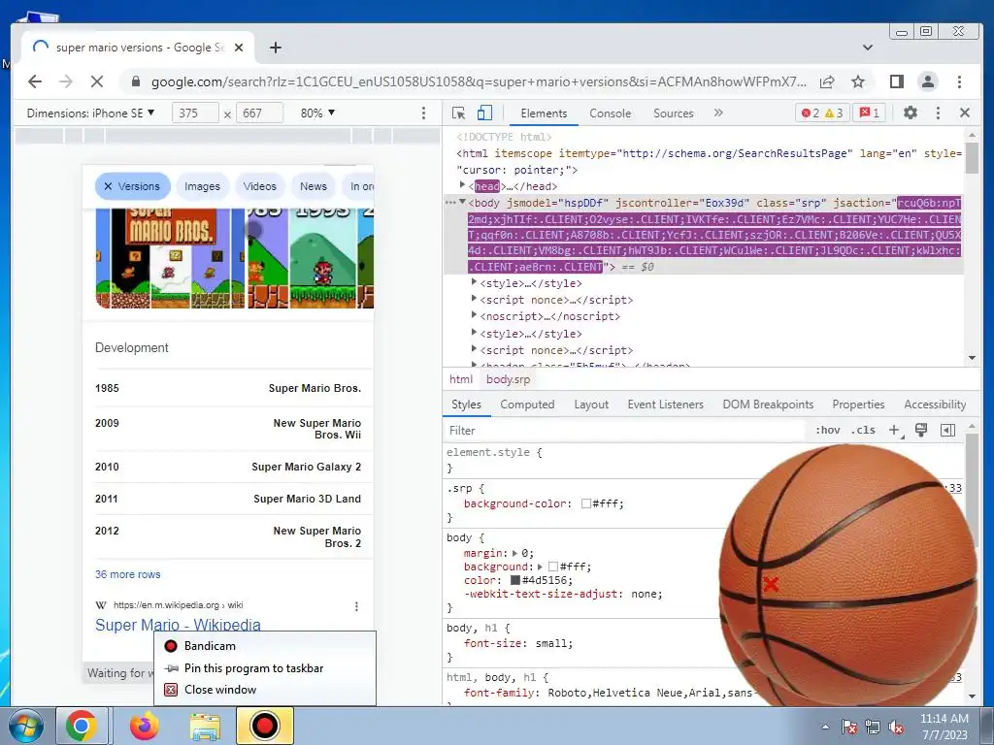994x745 pixels.
Task: Open Wikipedia result three-dot options
Action: point(356,606)
